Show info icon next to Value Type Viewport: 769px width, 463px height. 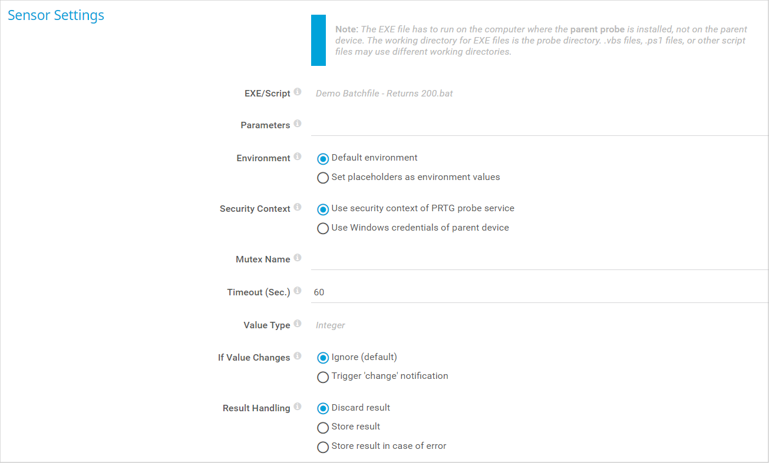point(298,324)
